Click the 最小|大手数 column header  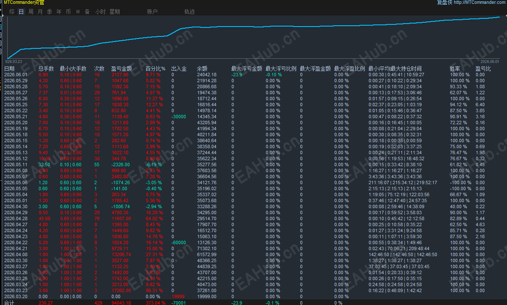pyautogui.click(x=73, y=69)
